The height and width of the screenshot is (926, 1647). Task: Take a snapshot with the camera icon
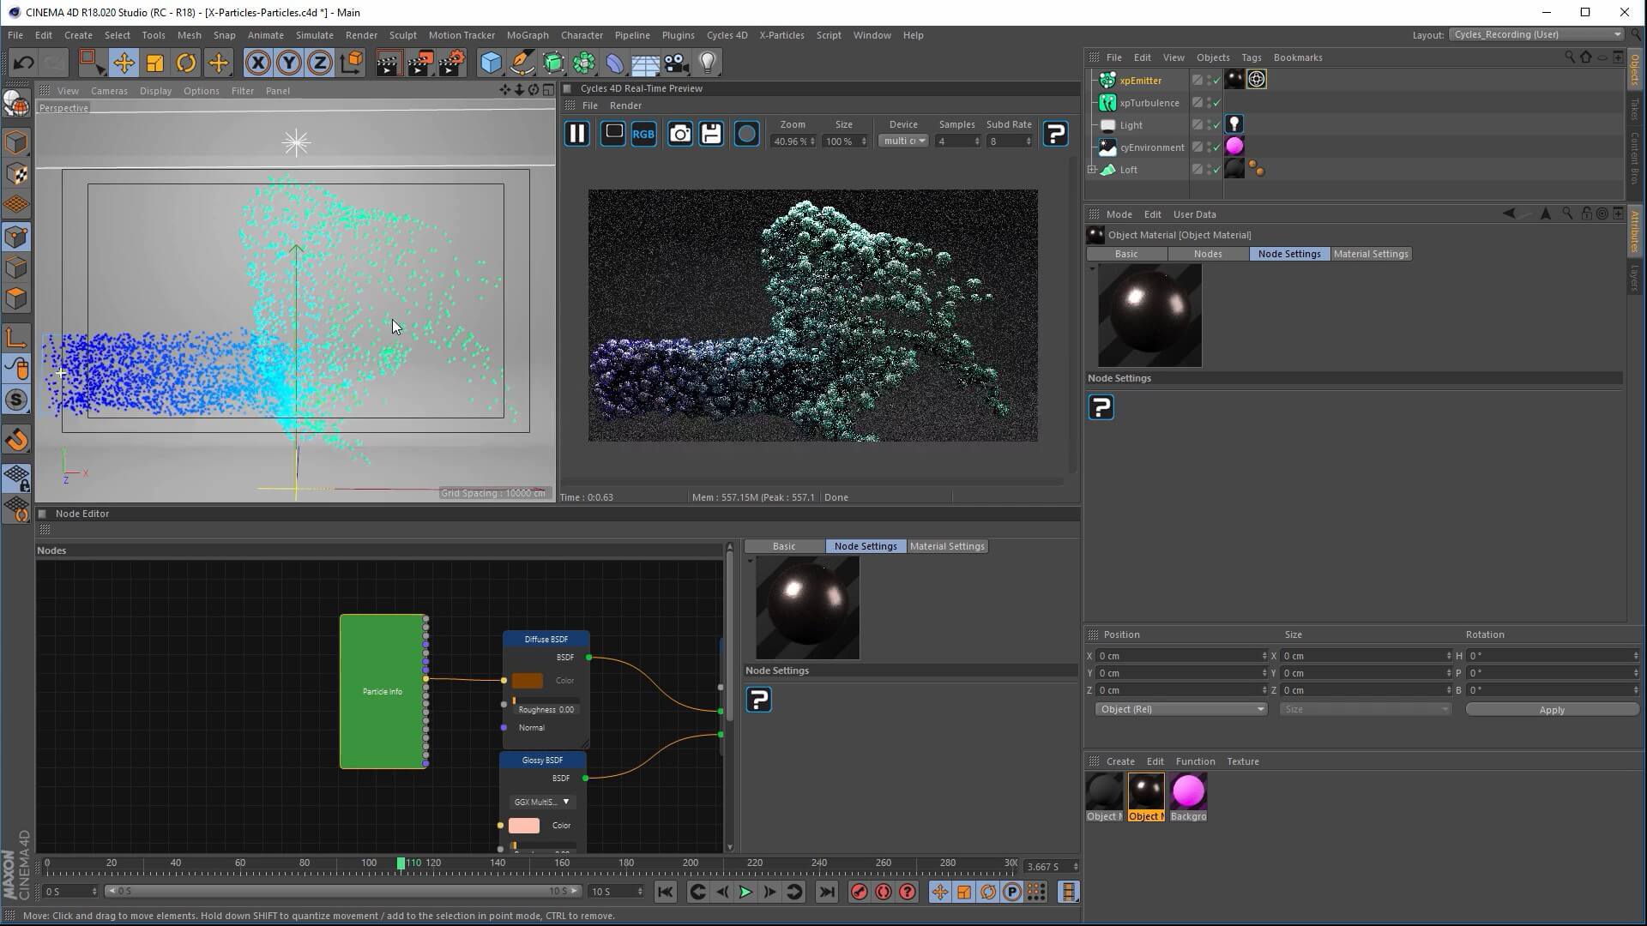(679, 134)
